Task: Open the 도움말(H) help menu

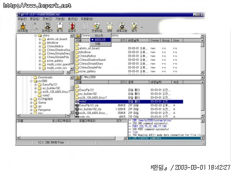Action: click(x=87, y=19)
